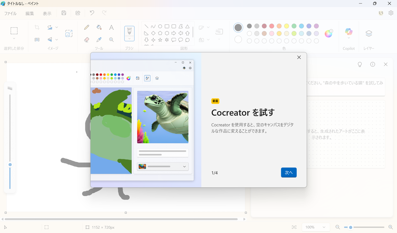Choose the yellow palette color
The height and width of the screenshot is (233, 397).
[x=287, y=26]
